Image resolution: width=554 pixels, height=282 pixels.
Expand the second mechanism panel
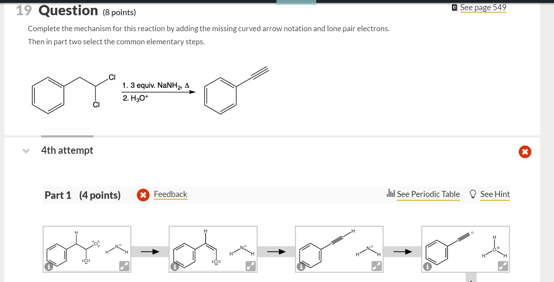pyautogui.click(x=250, y=265)
